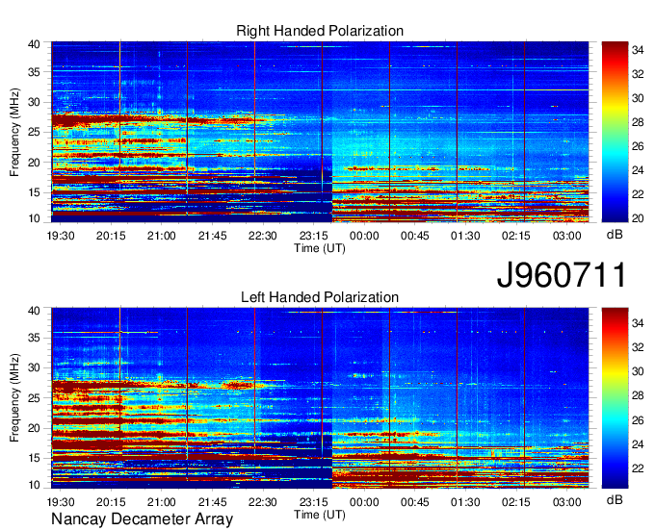Click the dB unit label of Right Handed colorbar
The image size is (655, 531).
[615, 235]
